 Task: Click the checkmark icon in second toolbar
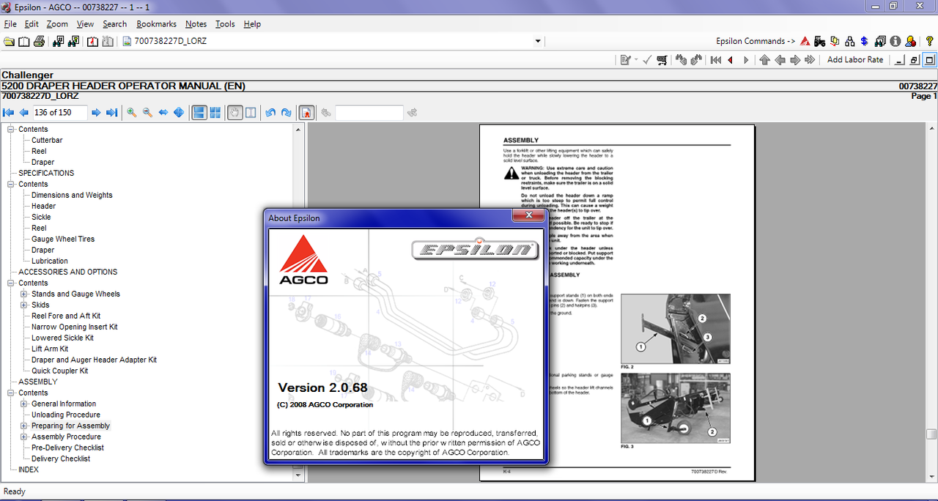(x=647, y=60)
